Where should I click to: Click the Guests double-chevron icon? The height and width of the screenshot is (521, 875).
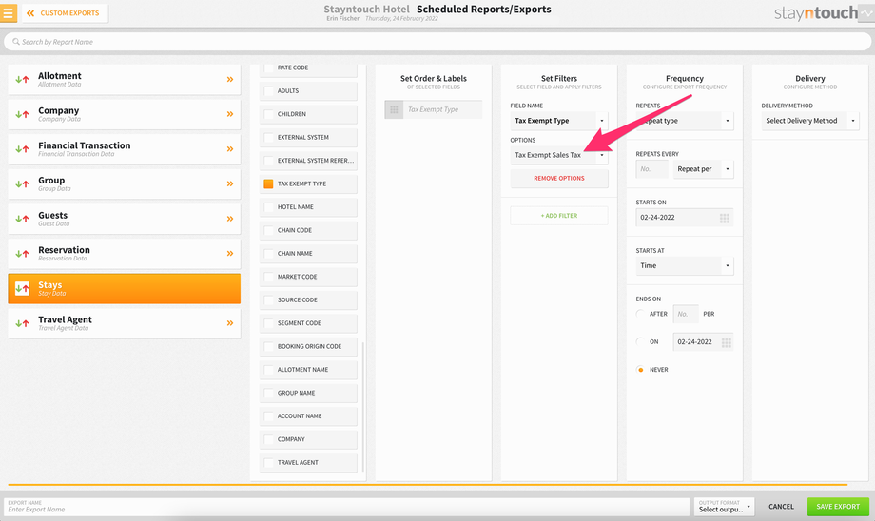[x=230, y=219]
